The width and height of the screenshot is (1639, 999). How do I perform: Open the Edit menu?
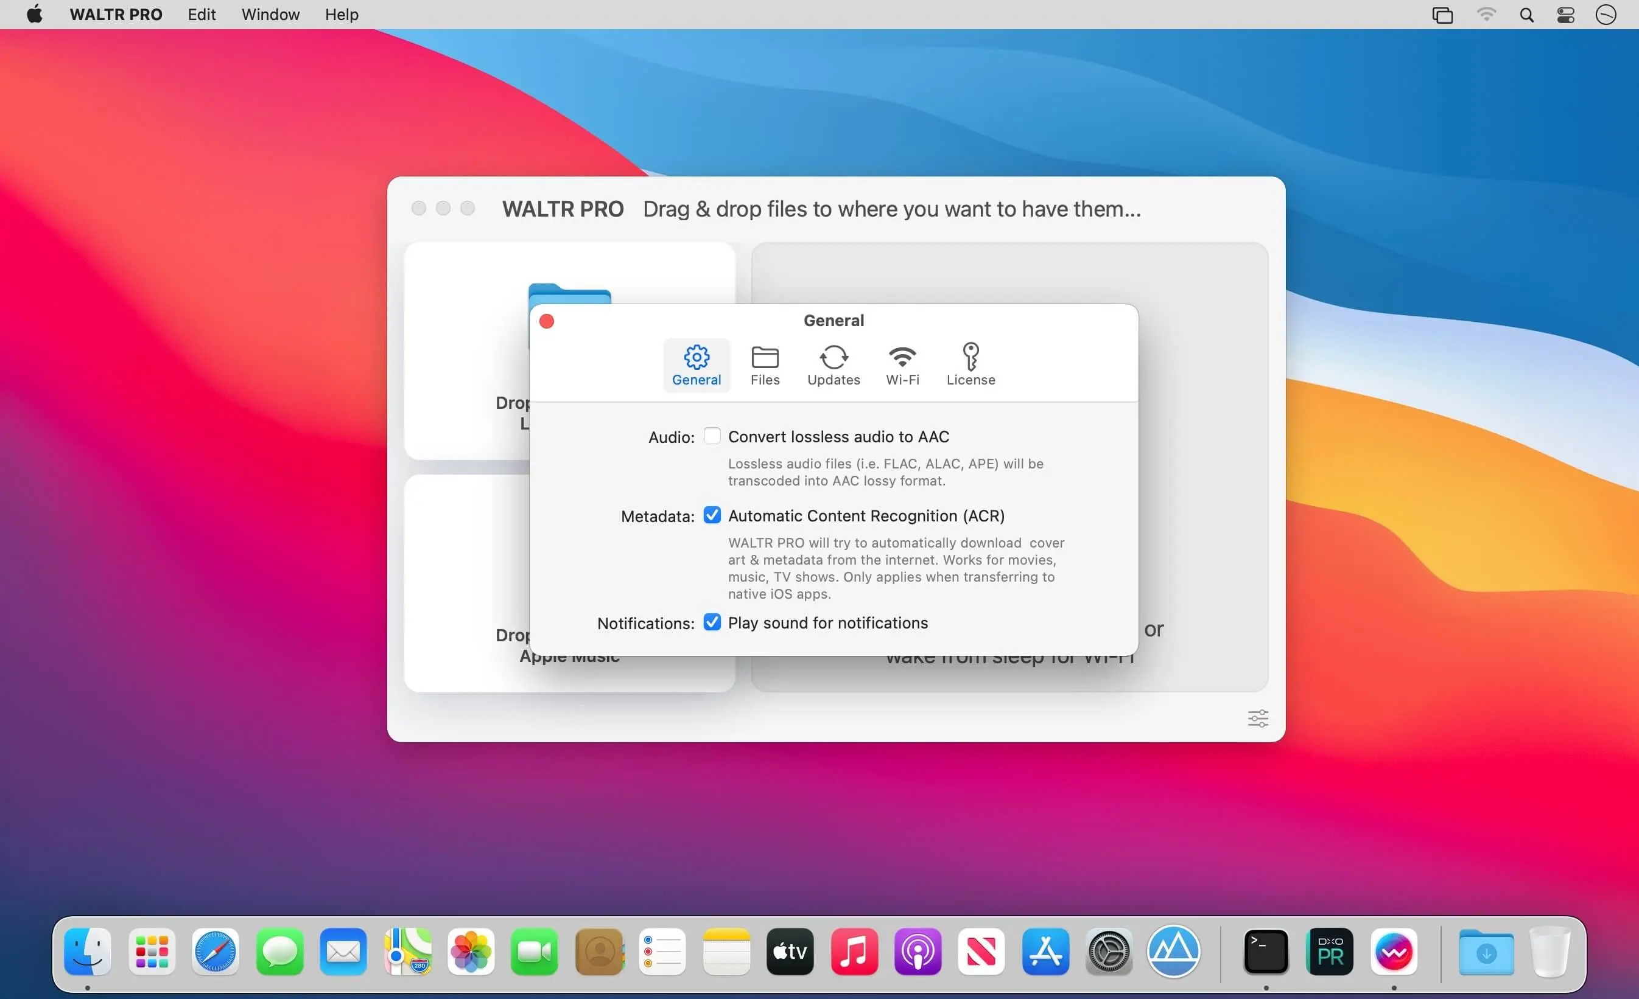pyautogui.click(x=202, y=15)
